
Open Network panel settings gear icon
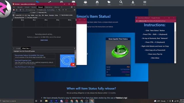(x=74, y=10)
